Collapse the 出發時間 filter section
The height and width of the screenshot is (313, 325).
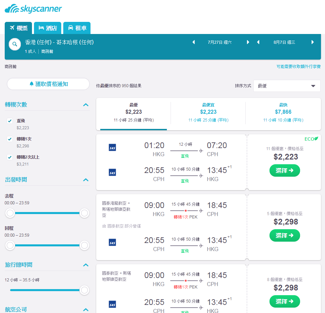[x=86, y=180]
